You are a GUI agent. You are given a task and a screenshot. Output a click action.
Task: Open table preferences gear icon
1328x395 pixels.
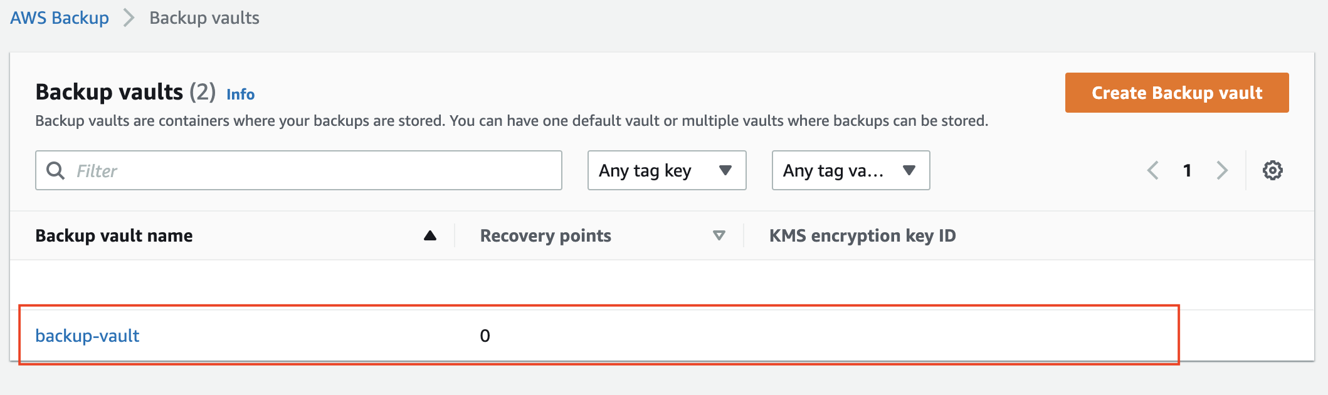tap(1272, 170)
